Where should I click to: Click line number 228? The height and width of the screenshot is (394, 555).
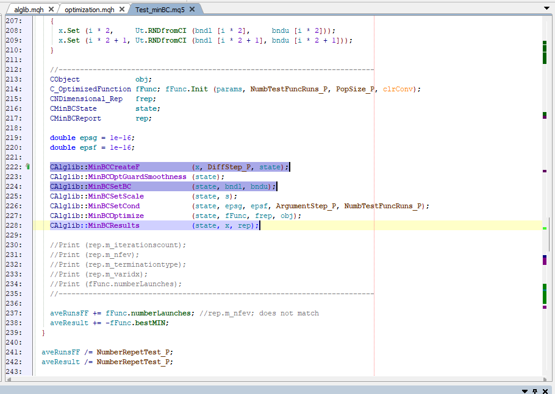tap(14, 225)
